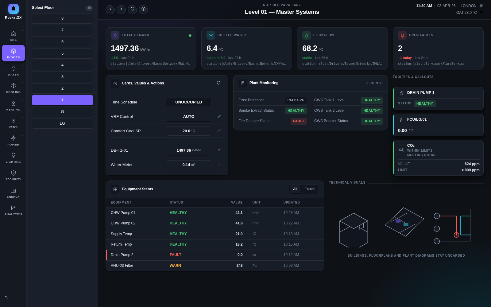Click the FCU/LG/01 thermometer icon
Screen dimensions: 491x307
[401, 119]
